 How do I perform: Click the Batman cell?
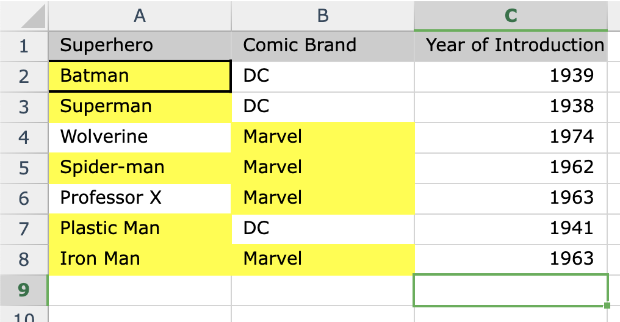(x=140, y=76)
